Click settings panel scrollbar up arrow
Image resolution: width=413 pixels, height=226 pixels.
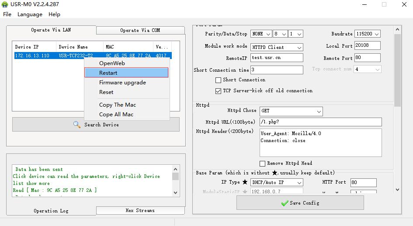(x=397, y=29)
